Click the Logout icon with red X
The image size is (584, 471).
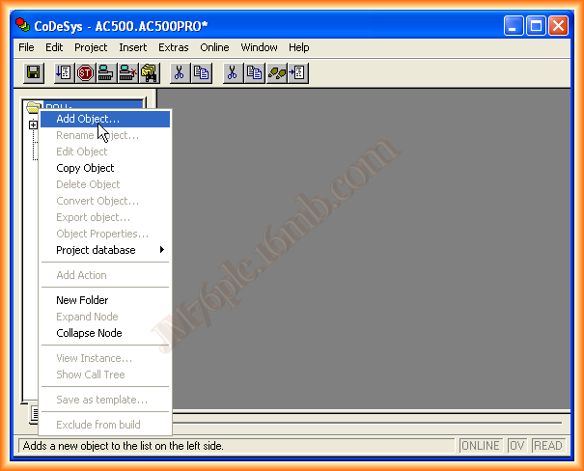click(127, 72)
